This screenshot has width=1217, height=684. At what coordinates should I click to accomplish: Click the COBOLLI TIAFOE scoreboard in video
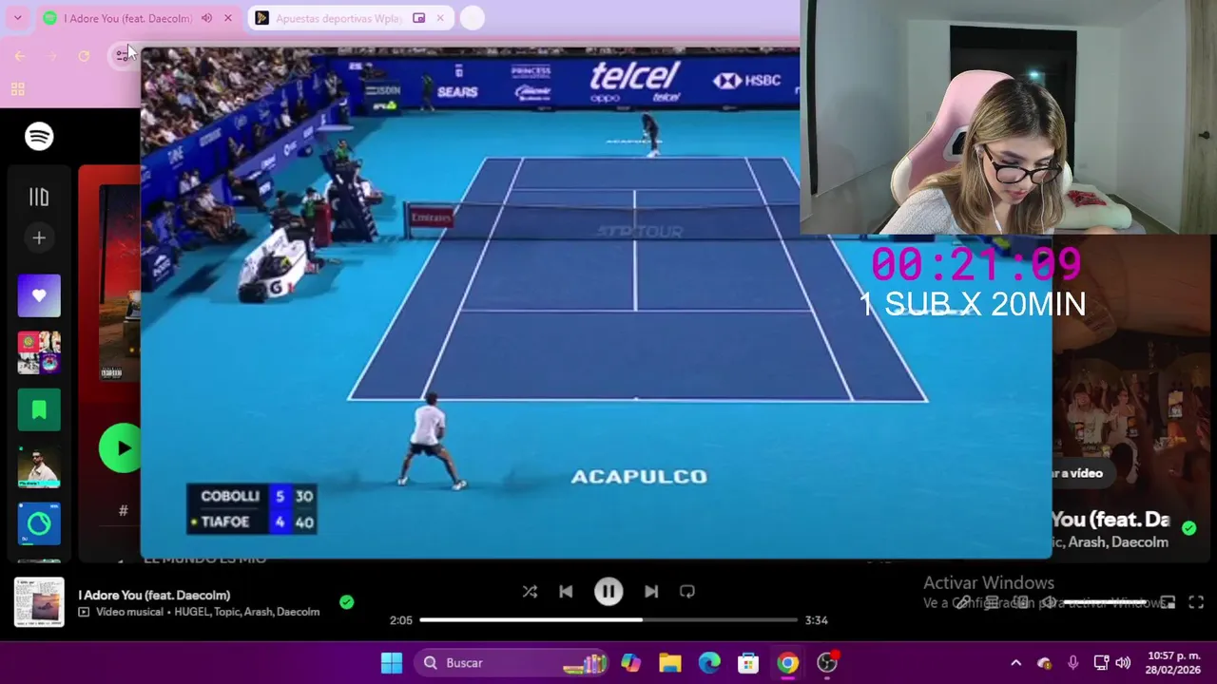click(x=252, y=508)
